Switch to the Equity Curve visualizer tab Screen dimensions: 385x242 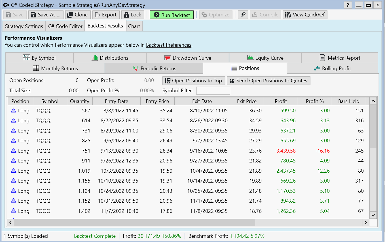(265, 58)
